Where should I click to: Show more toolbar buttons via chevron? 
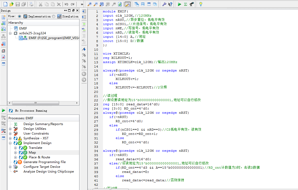point(82,4)
